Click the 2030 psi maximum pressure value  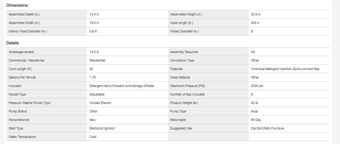pyautogui.click(x=257, y=86)
